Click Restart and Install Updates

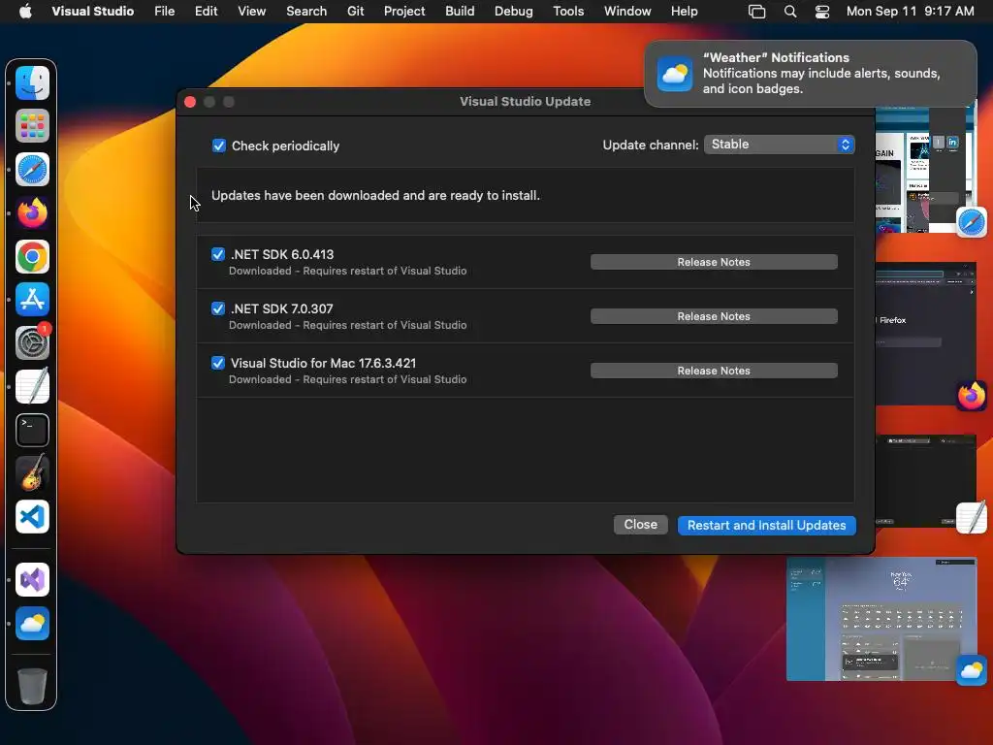click(x=766, y=525)
